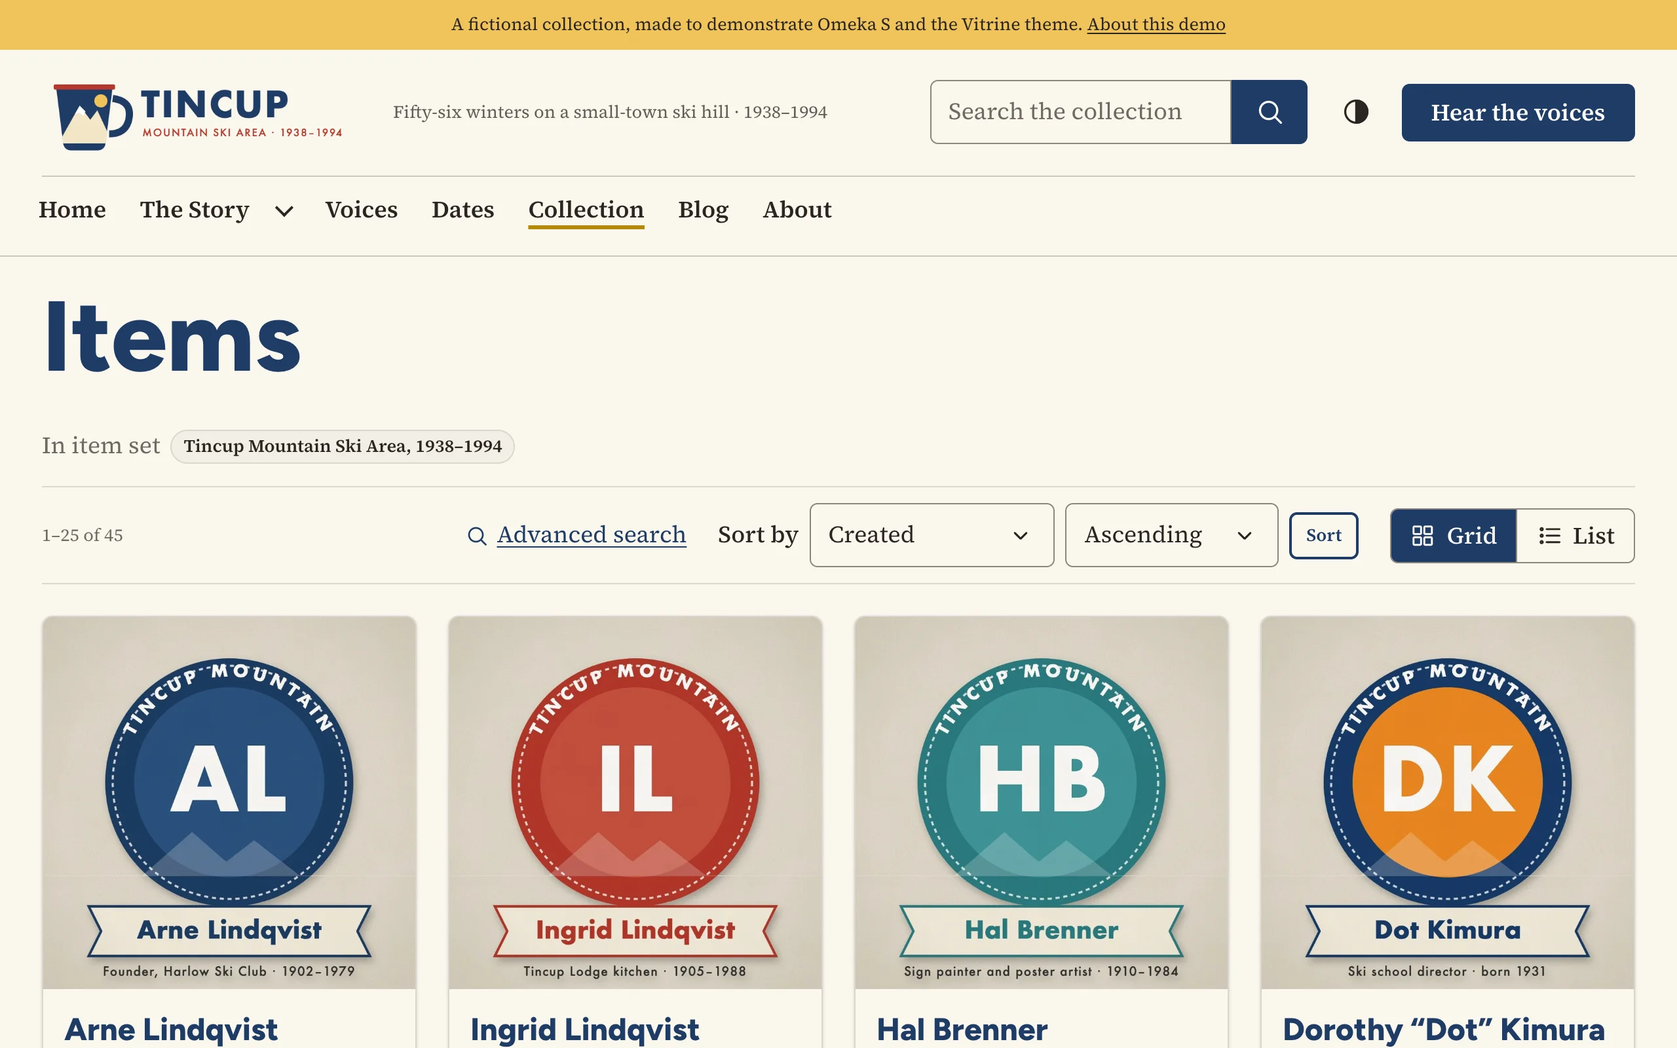The width and height of the screenshot is (1677, 1048).
Task: Focus the Search the collection field
Action: pos(1081,111)
